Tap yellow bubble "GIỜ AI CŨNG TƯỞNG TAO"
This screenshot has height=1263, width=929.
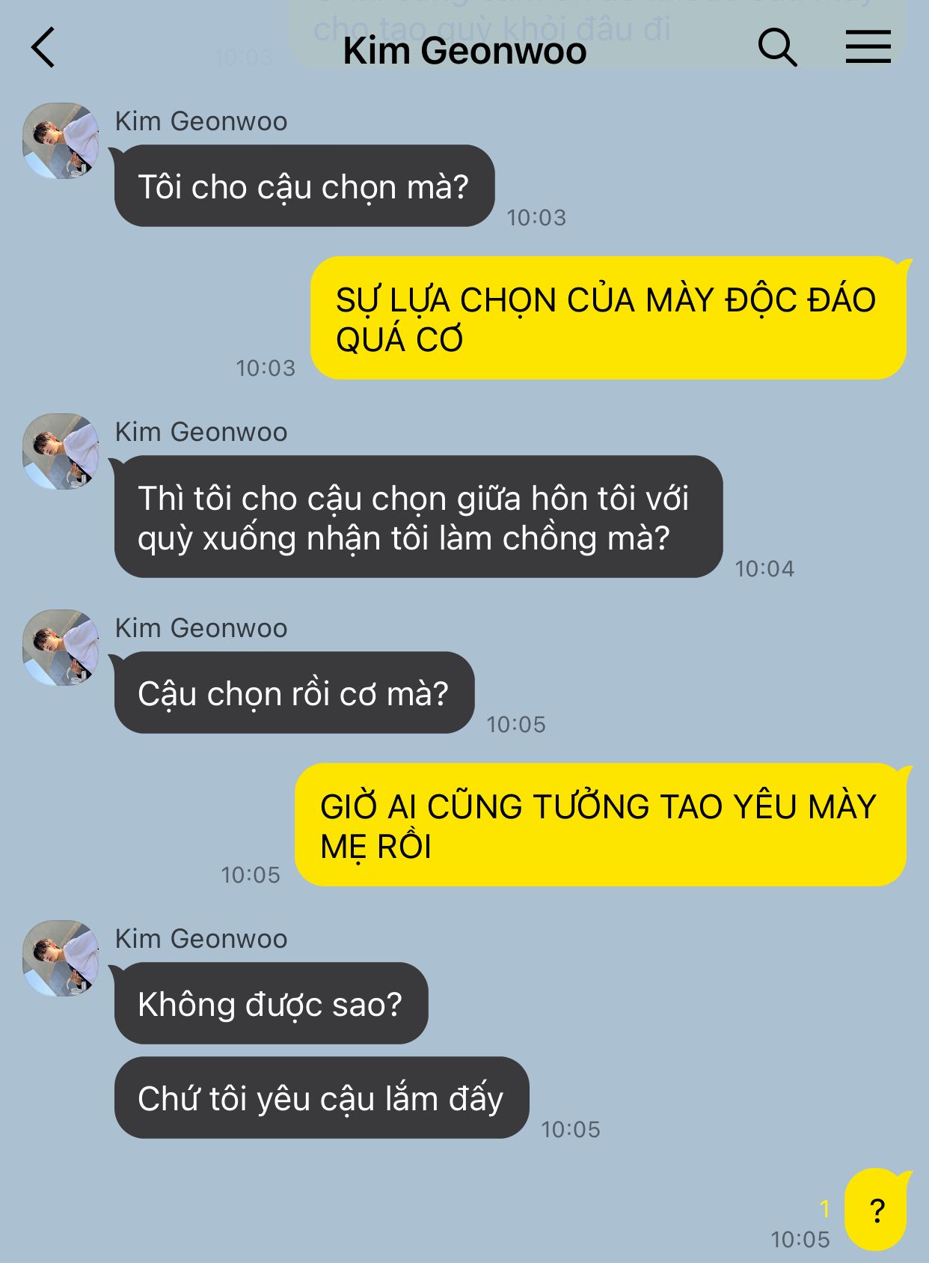601,825
